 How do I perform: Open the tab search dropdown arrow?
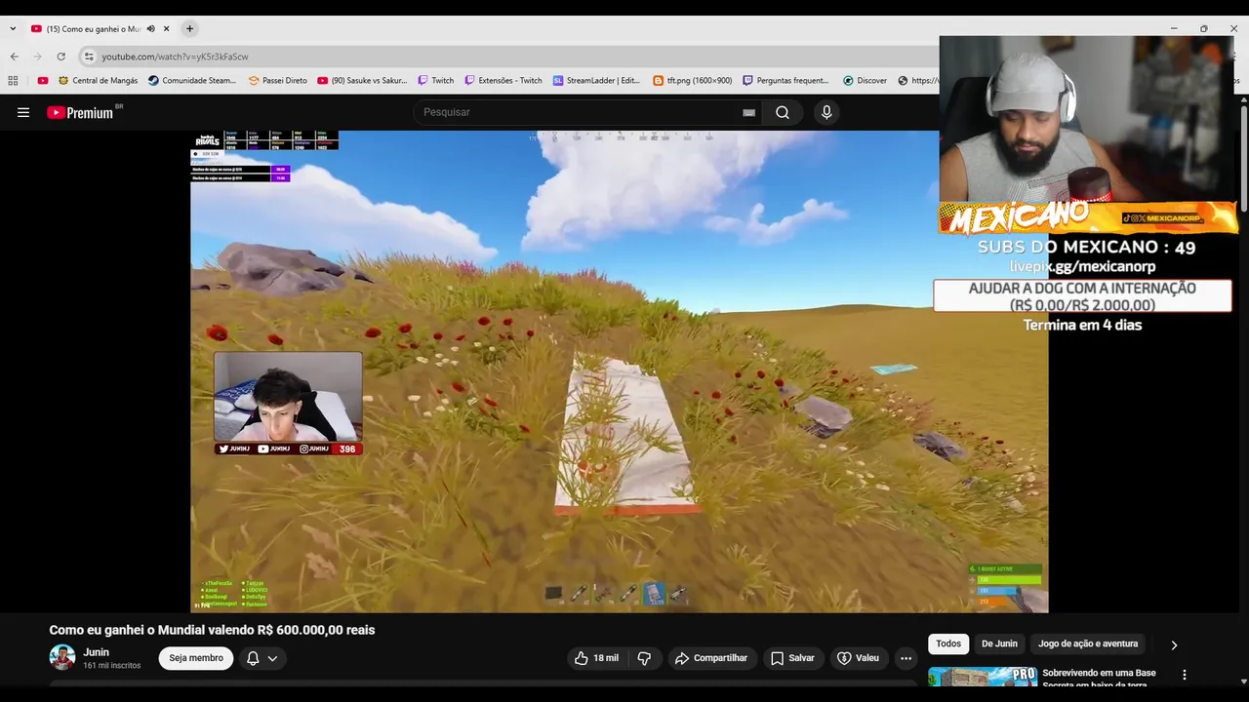[13, 29]
